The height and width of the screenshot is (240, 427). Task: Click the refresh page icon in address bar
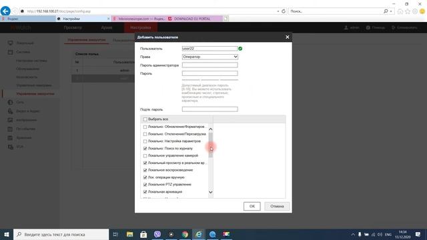point(284,11)
